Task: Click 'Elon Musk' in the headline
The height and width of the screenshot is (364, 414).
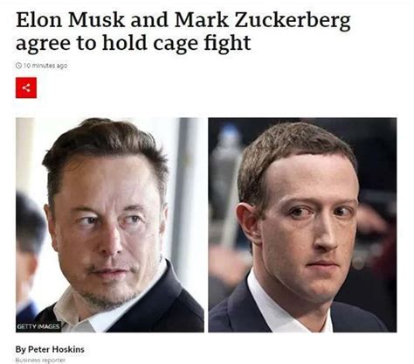Action: [70, 20]
